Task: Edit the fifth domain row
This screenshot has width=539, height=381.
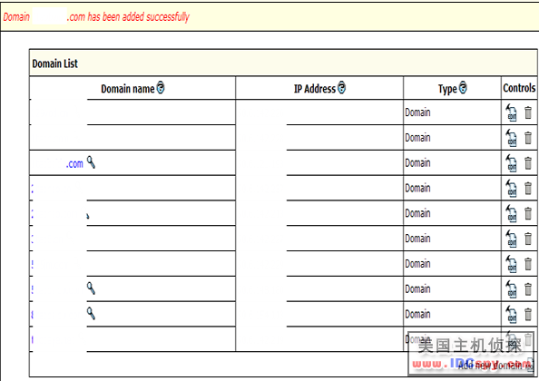Action: pyautogui.click(x=511, y=213)
